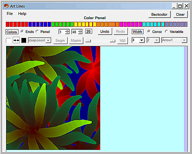Increase the first color index spinner
This screenshot has width=192, height=154.
pyautogui.click(x=67, y=31)
